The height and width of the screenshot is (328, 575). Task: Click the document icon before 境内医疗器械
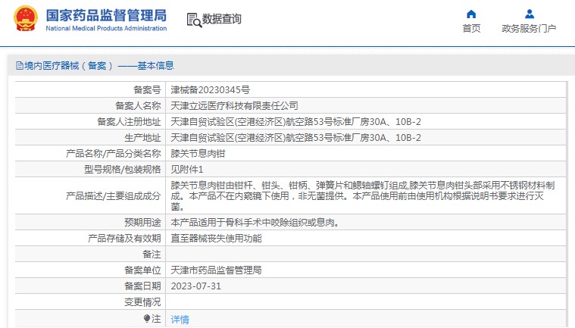click(x=20, y=66)
